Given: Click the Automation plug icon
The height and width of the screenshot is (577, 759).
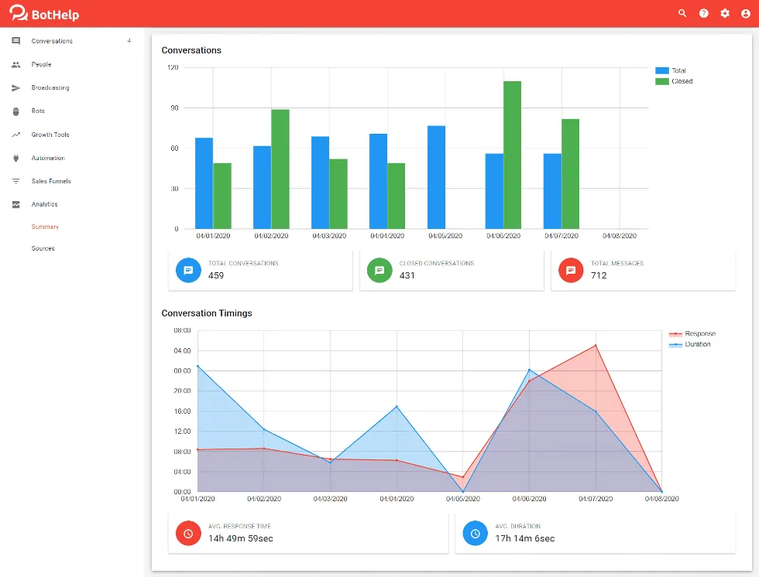Looking at the screenshot, I should [x=16, y=158].
